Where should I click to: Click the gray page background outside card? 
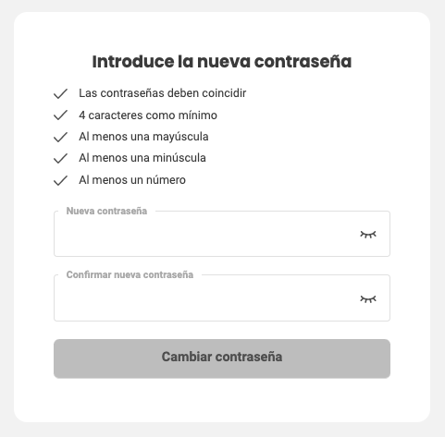click(6, 215)
